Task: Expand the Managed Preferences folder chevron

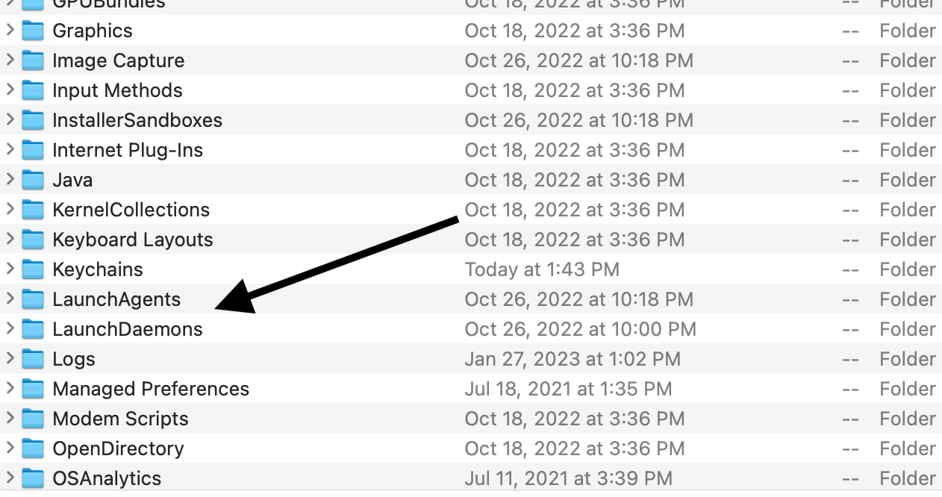Action: (10, 388)
